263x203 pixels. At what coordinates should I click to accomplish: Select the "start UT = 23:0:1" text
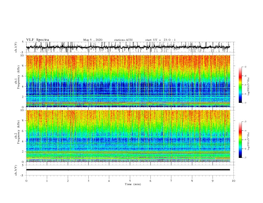tap(160, 40)
